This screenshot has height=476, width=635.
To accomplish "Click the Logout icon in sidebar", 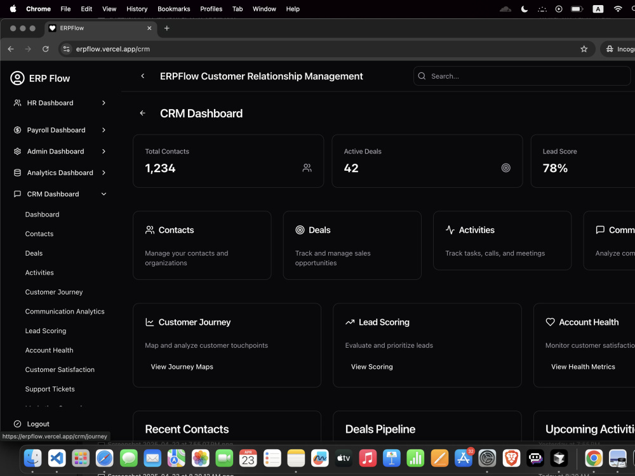I will [17, 424].
